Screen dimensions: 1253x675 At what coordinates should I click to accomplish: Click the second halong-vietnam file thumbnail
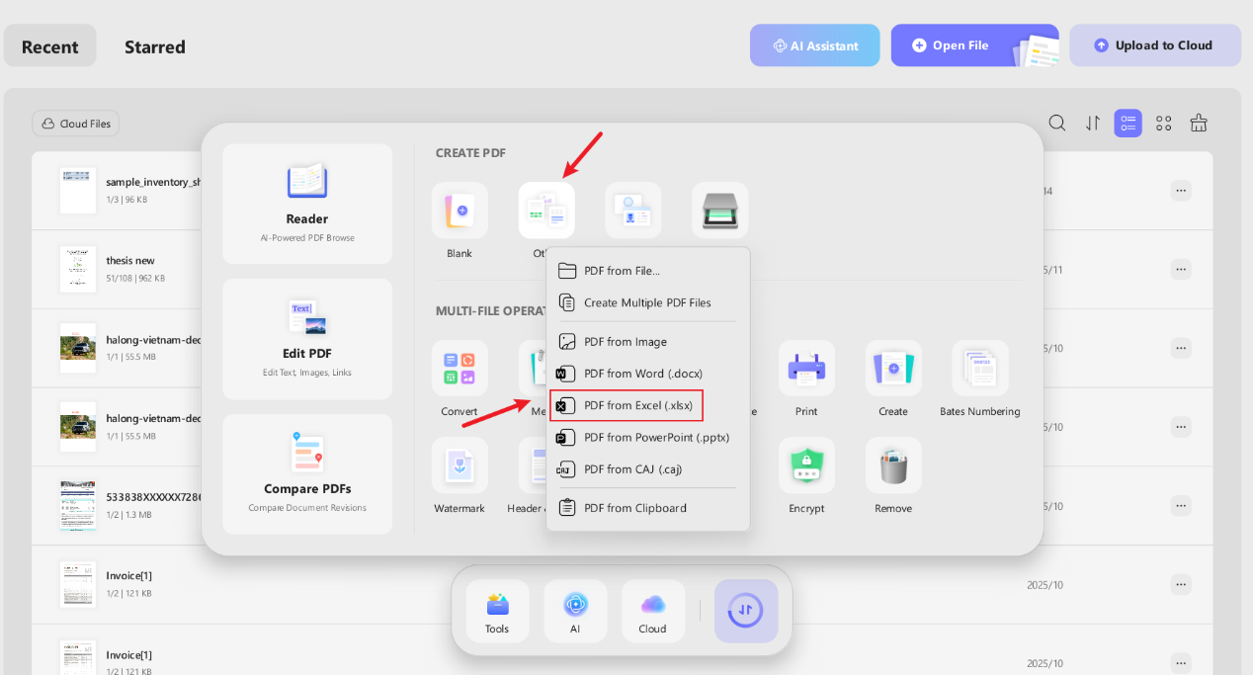78,427
